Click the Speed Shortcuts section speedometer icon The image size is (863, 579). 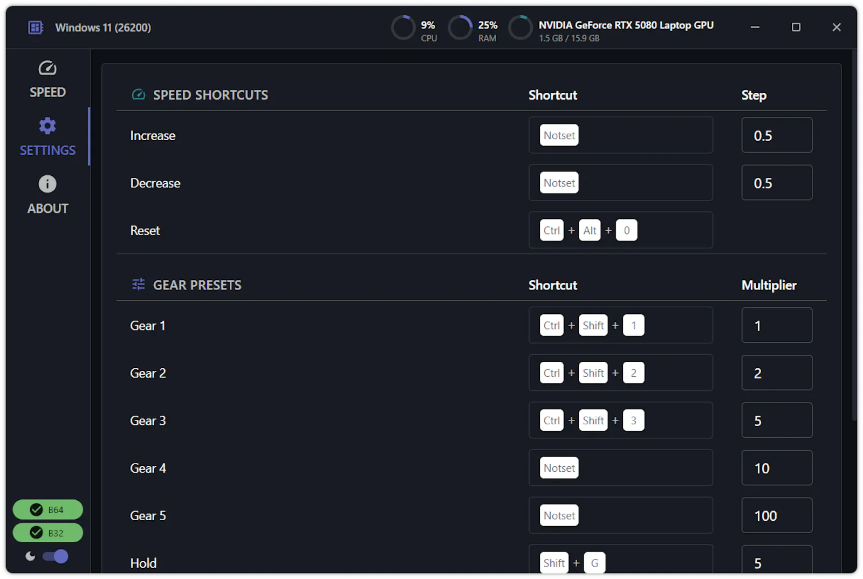coord(139,95)
